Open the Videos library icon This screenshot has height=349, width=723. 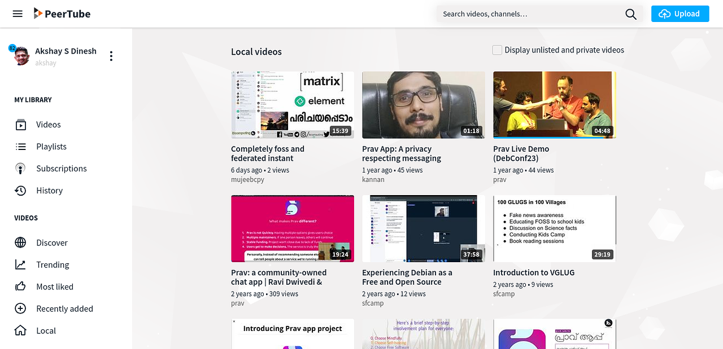coord(21,125)
